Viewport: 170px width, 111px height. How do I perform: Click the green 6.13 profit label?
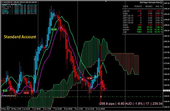point(5,91)
